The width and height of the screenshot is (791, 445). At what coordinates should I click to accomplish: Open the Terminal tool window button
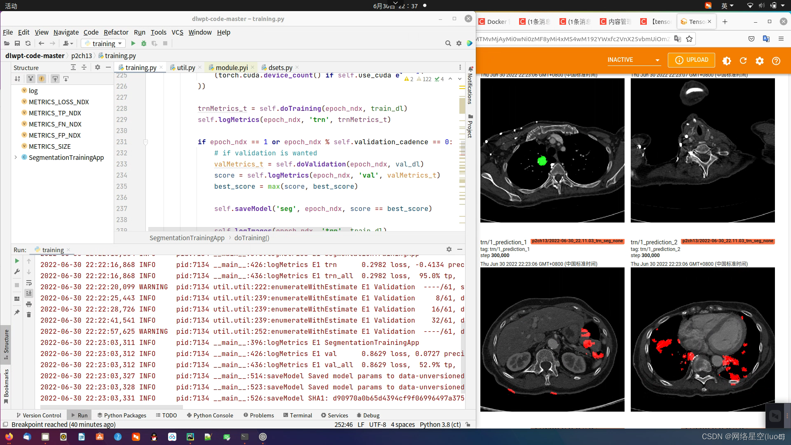point(297,415)
